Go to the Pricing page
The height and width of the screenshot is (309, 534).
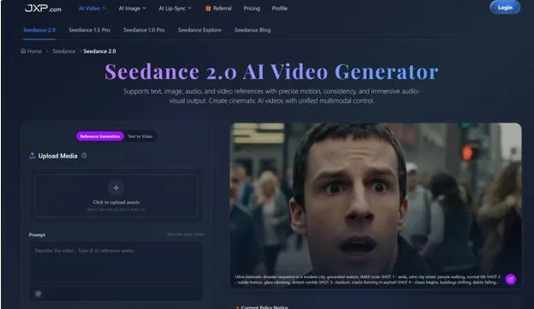(252, 9)
